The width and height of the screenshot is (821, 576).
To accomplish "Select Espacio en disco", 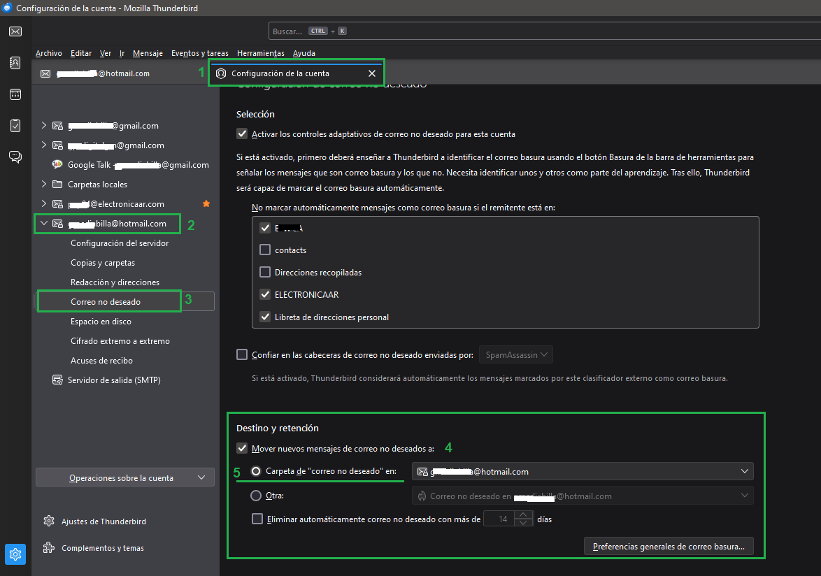I will click(x=101, y=322).
